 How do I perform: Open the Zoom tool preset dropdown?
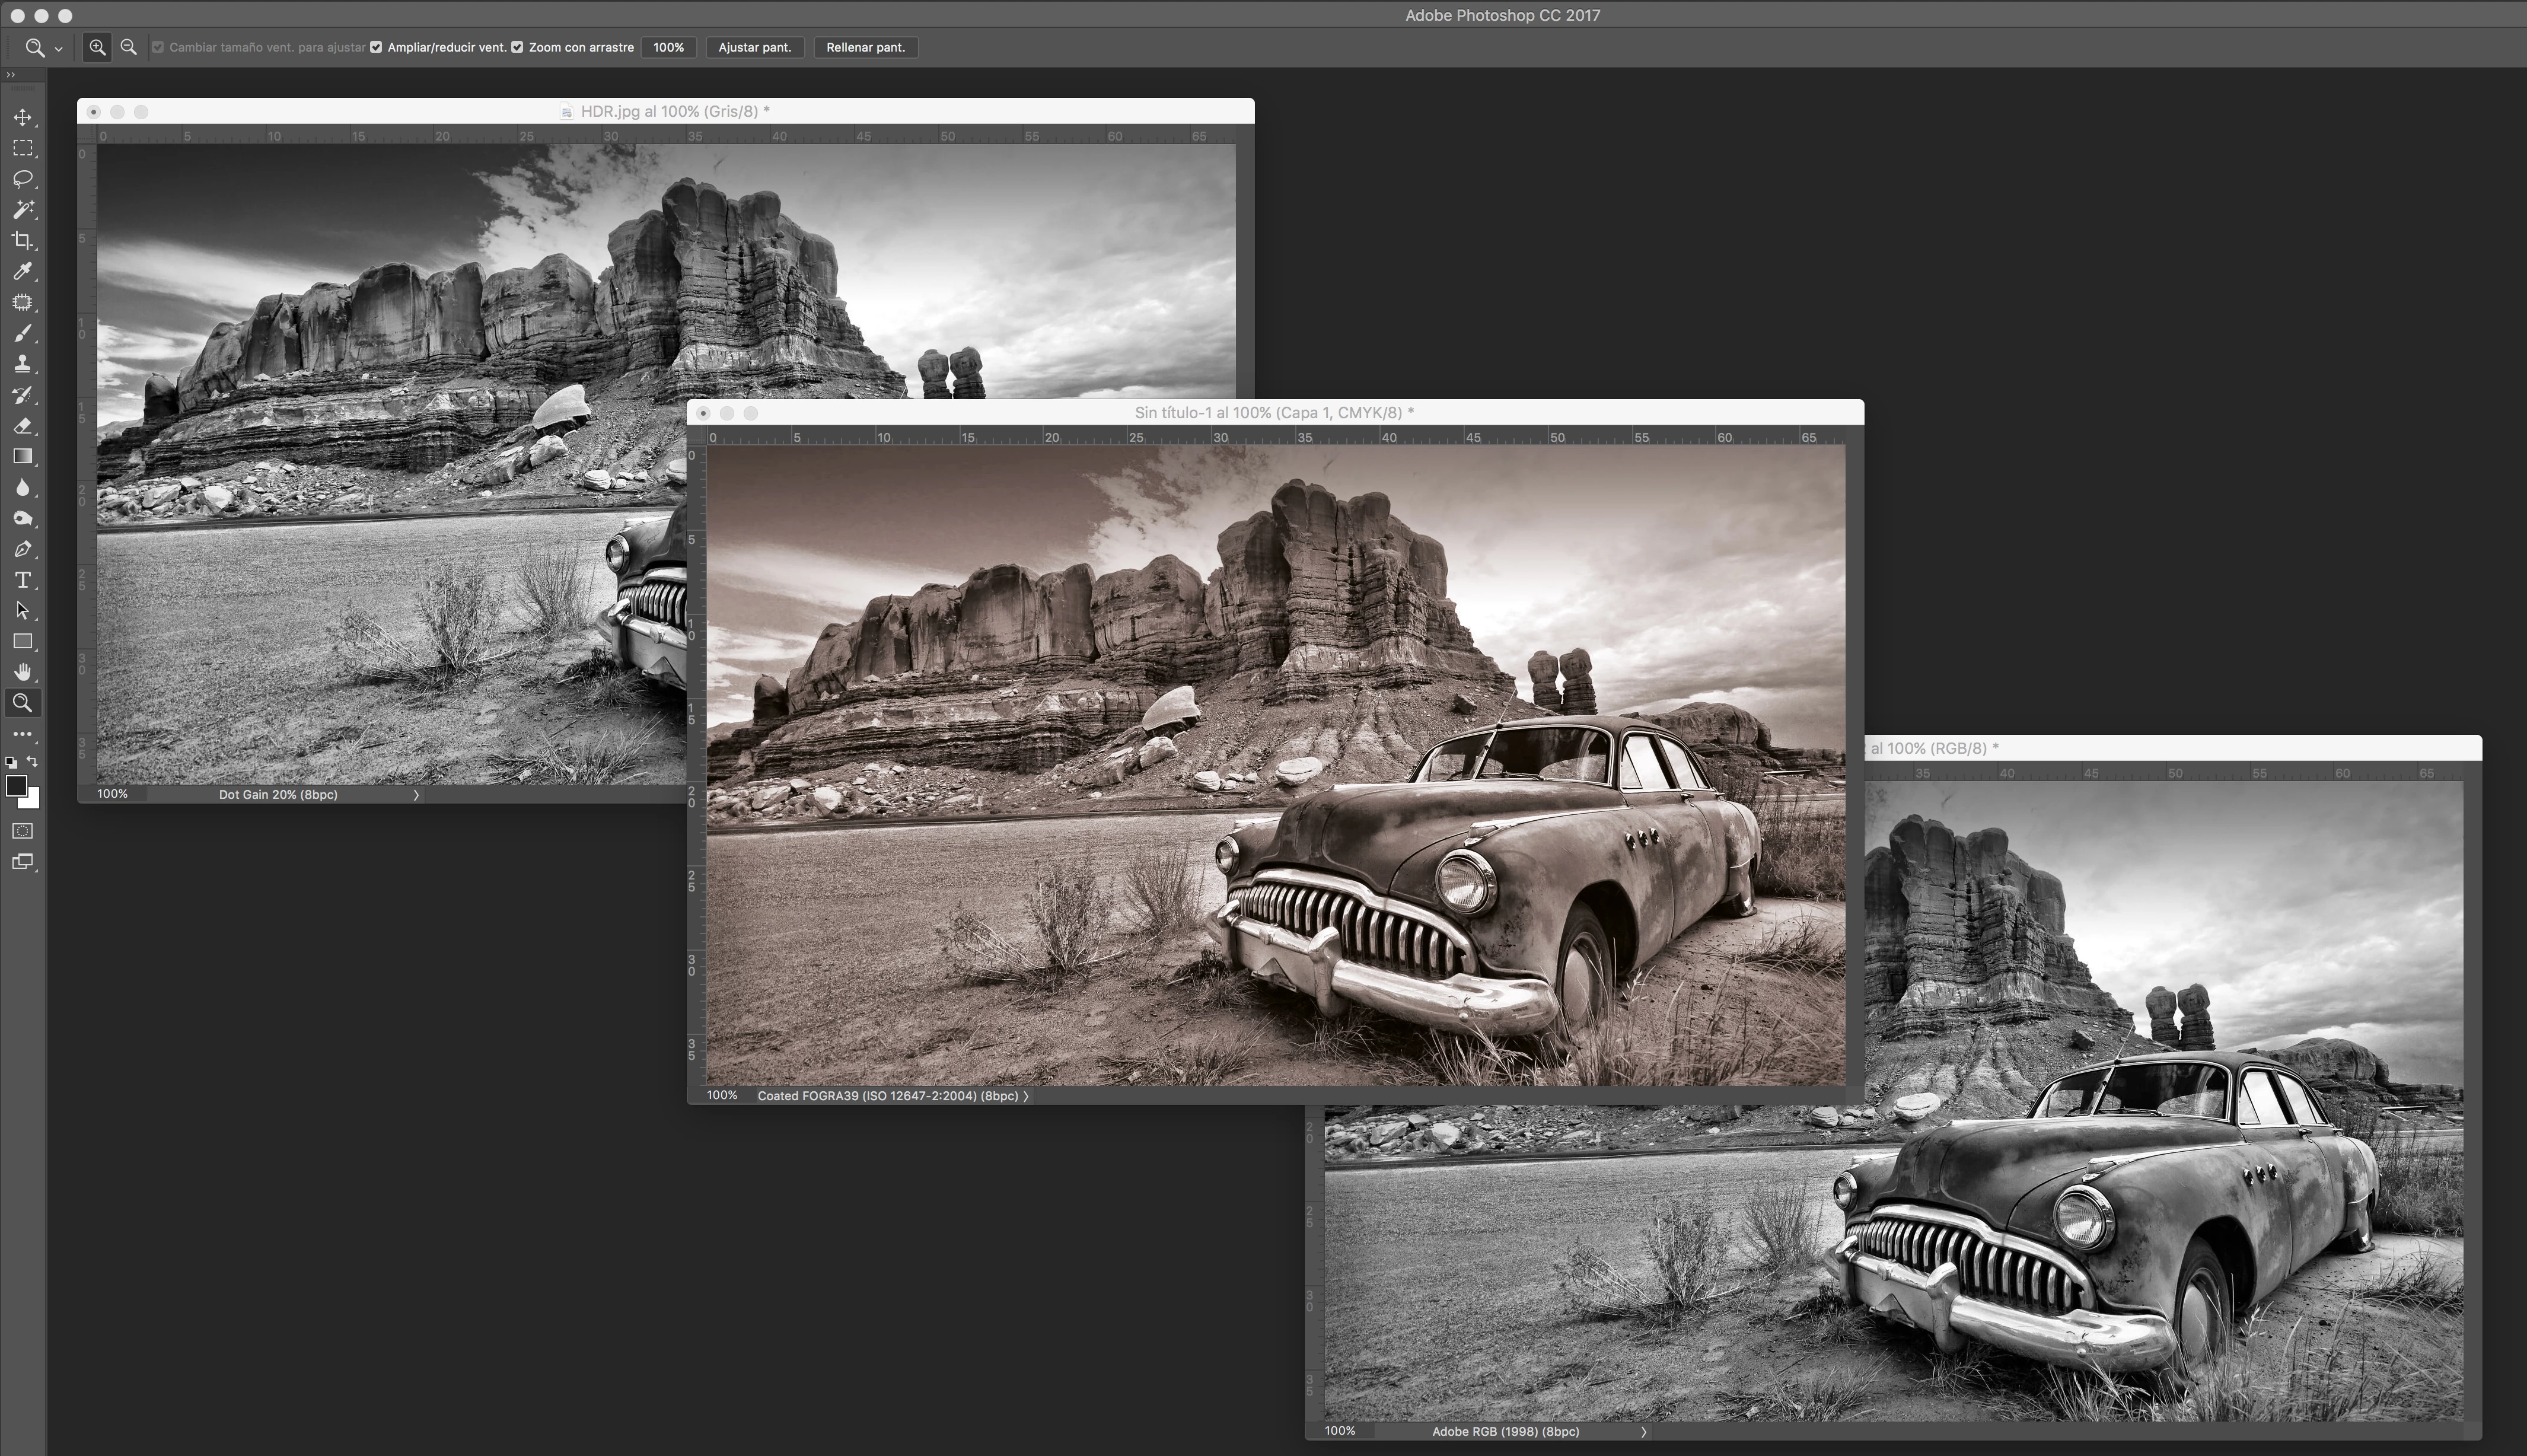click(58, 48)
